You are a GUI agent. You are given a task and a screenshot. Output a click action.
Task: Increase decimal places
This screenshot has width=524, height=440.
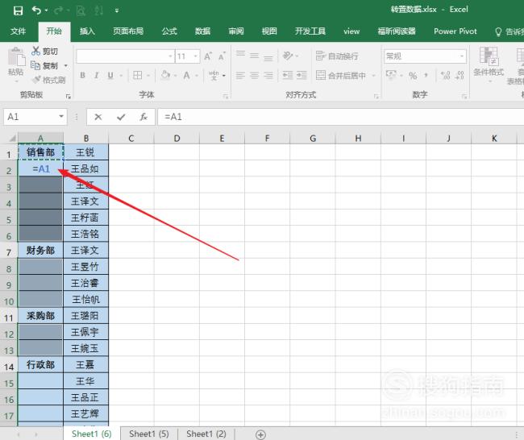pos(446,75)
